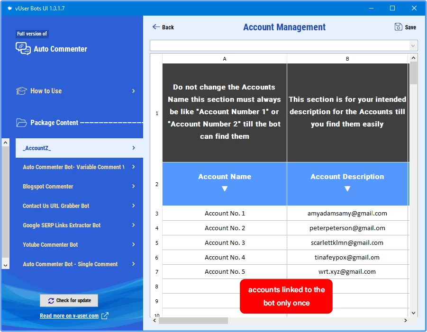Expand Auto Commenter Bot- Variable Comment chevron
Image resolution: width=427 pixels, height=332 pixels.
(134, 167)
